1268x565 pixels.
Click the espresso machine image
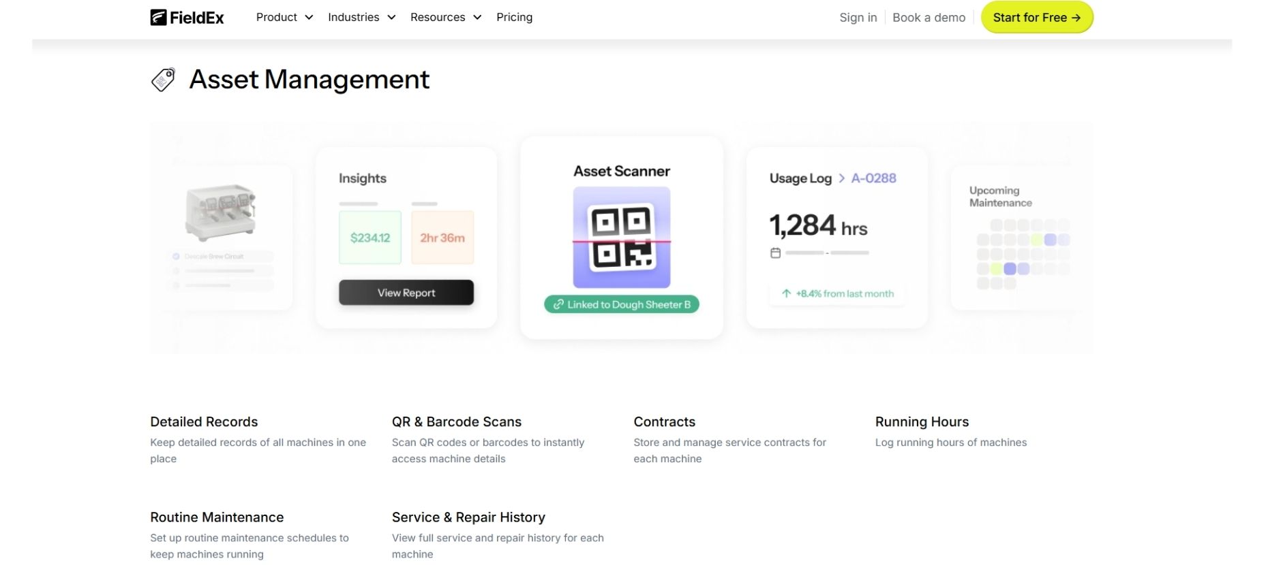(x=220, y=212)
